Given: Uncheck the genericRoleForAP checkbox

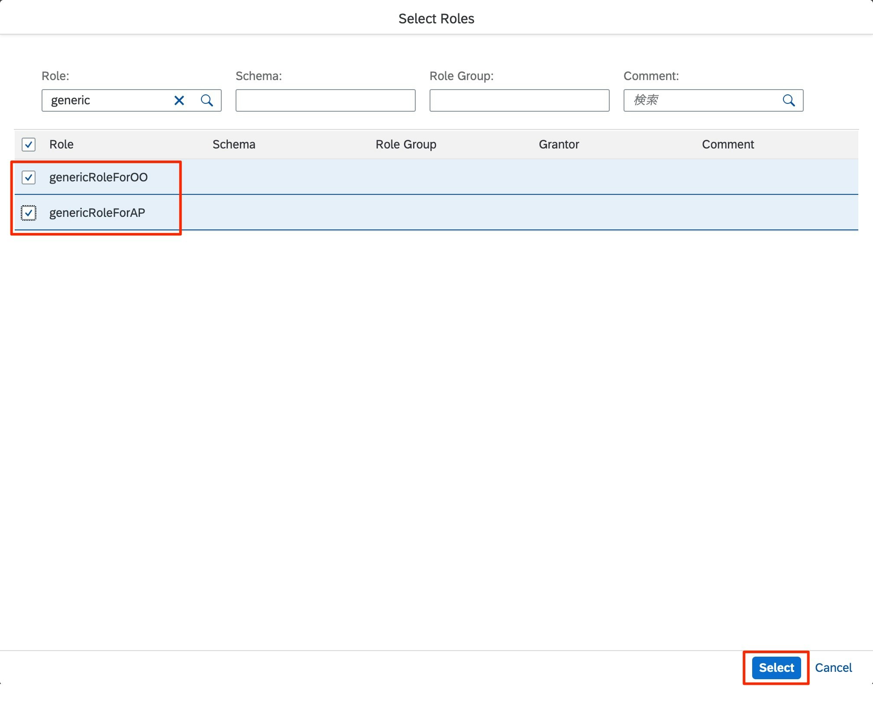Looking at the screenshot, I should 29,213.
